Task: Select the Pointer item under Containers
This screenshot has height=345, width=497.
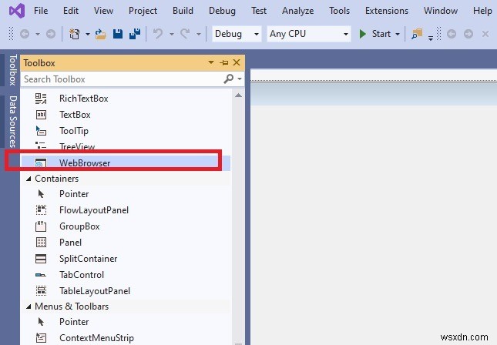Action: 126,194
